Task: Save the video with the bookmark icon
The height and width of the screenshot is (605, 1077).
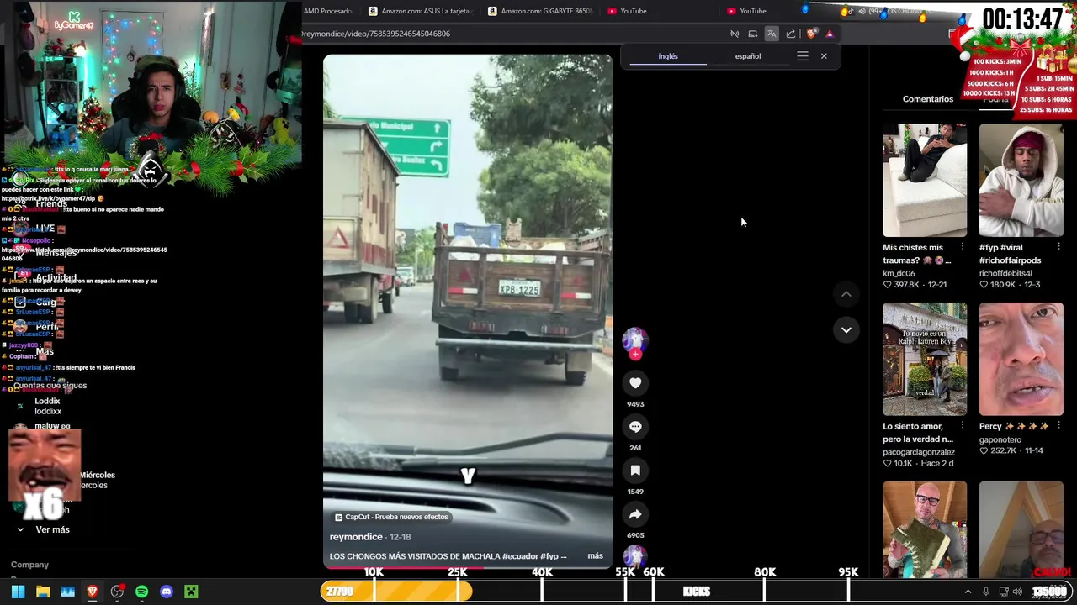Action: pyautogui.click(x=635, y=471)
